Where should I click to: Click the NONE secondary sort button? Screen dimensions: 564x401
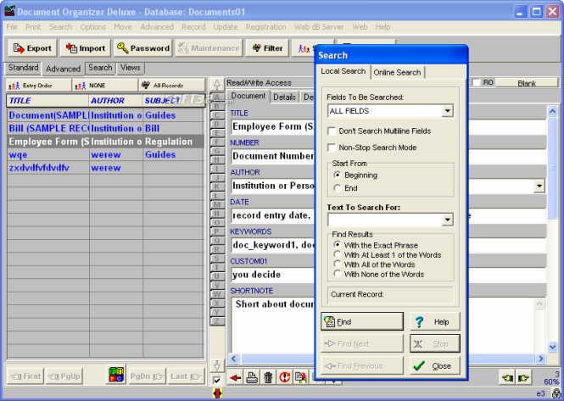point(105,86)
